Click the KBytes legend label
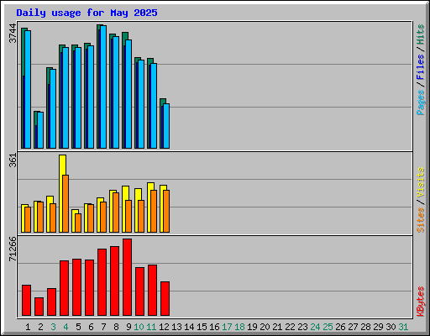430x336 pixels. 421,302
